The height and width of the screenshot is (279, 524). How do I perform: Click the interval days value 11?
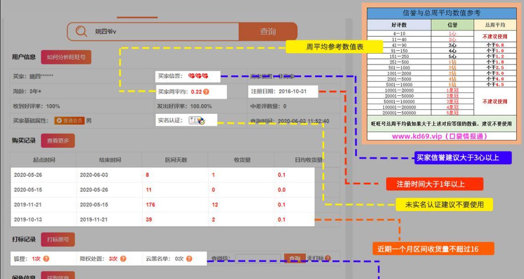pos(149,190)
